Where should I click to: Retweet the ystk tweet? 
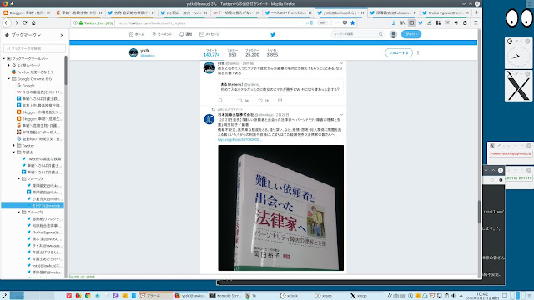[x=240, y=100]
